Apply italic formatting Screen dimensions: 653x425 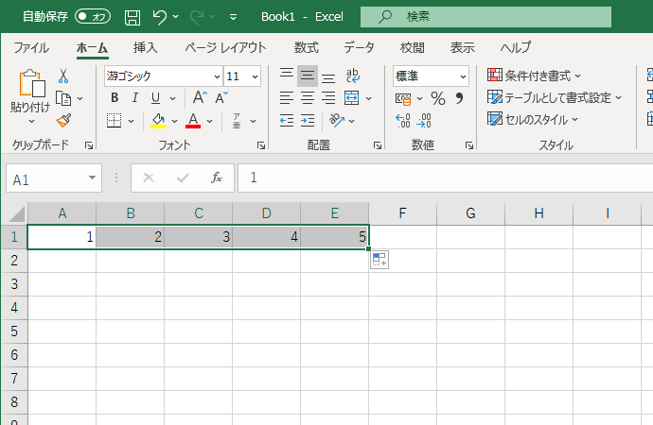point(135,97)
